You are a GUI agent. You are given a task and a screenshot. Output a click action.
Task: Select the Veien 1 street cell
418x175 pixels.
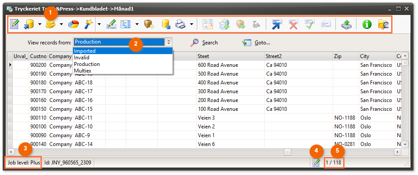tap(230, 135)
